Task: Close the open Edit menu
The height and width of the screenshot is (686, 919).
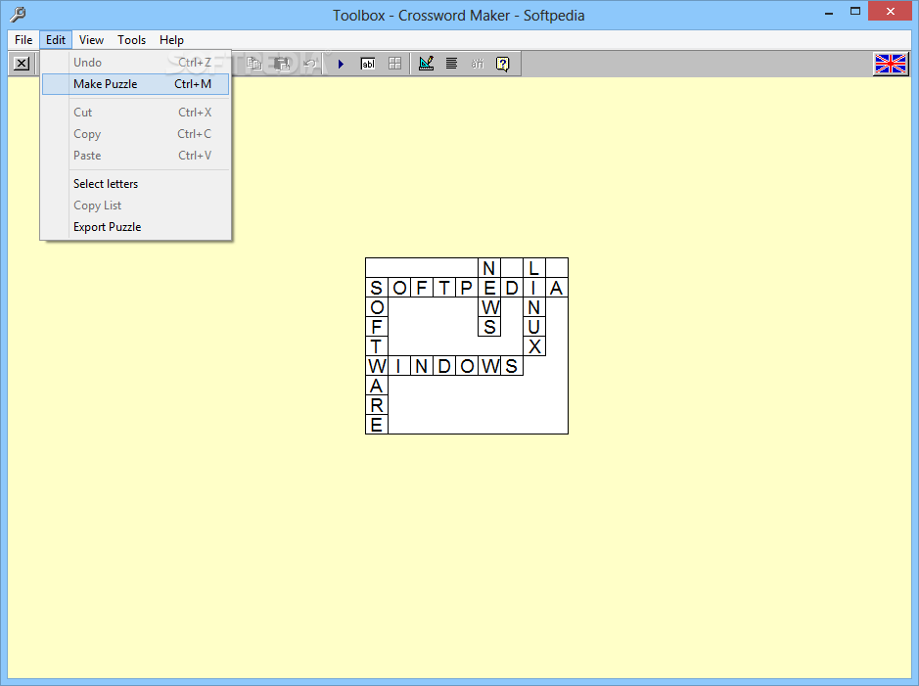Action: [56, 40]
